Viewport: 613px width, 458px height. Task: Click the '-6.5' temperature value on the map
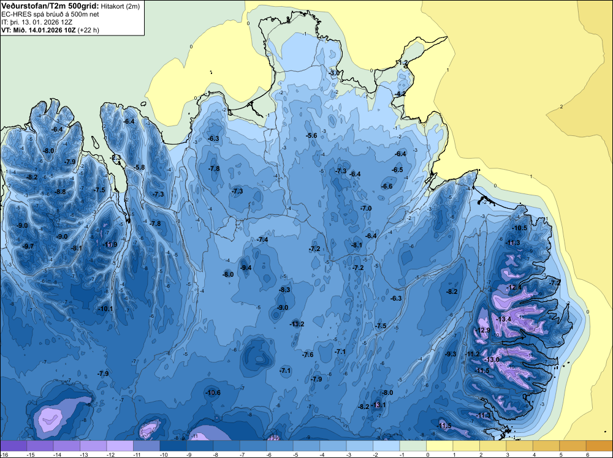pos(398,170)
